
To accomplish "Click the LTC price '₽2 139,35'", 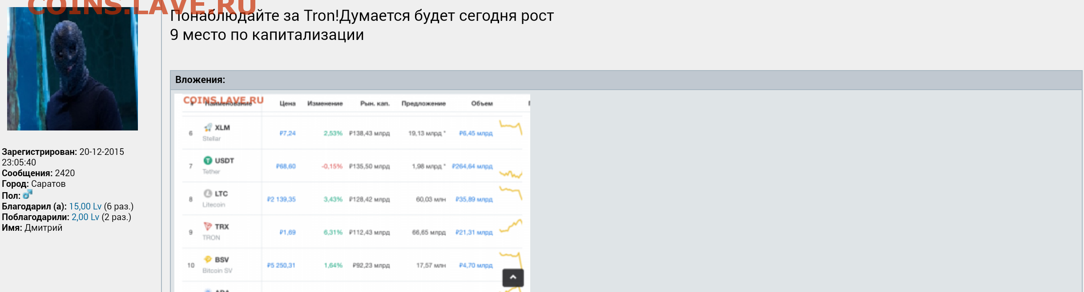I will click(x=281, y=199).
